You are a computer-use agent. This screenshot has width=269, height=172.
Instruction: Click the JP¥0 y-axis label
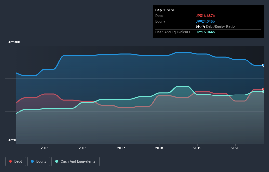[x=12, y=140]
